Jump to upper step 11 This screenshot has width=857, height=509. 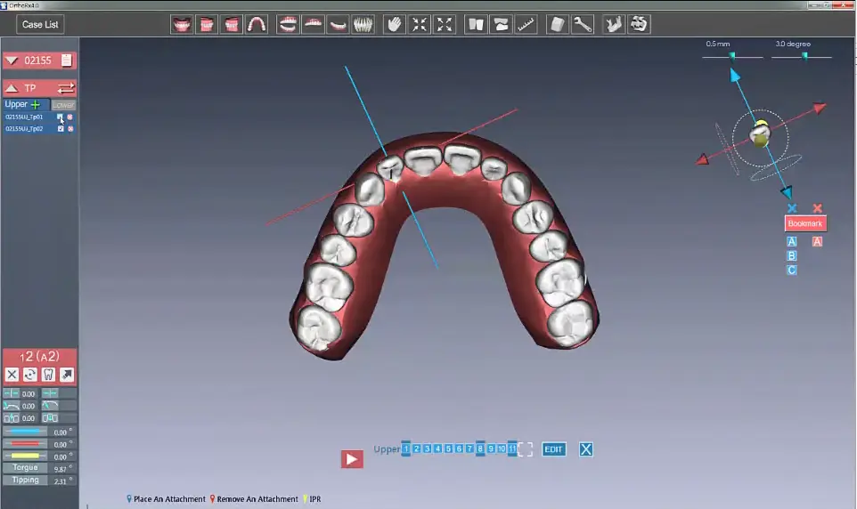[x=512, y=448]
